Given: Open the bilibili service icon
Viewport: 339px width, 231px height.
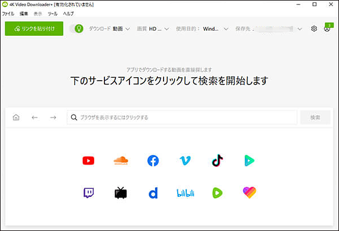Looking at the screenshot, I should point(185,193).
